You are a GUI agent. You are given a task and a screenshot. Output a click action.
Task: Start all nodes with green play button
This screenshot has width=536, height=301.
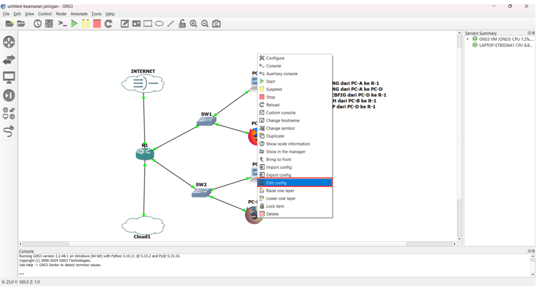(x=74, y=24)
